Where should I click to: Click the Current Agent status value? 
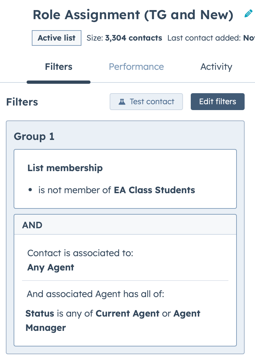tap(127, 314)
